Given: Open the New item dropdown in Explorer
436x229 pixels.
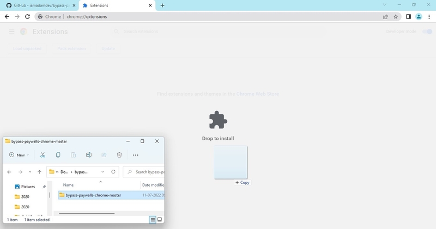Looking at the screenshot, I should point(19,155).
